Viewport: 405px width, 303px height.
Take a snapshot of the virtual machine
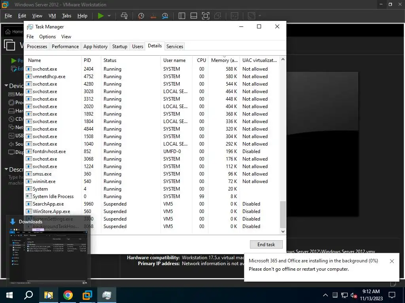pyautogui.click(x=141, y=16)
